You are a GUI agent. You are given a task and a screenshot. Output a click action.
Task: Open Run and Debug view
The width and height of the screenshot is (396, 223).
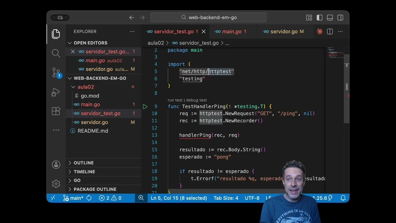[56, 92]
